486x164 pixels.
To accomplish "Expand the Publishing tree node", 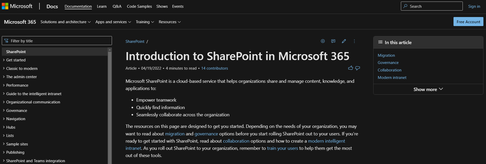I will coord(4,152).
